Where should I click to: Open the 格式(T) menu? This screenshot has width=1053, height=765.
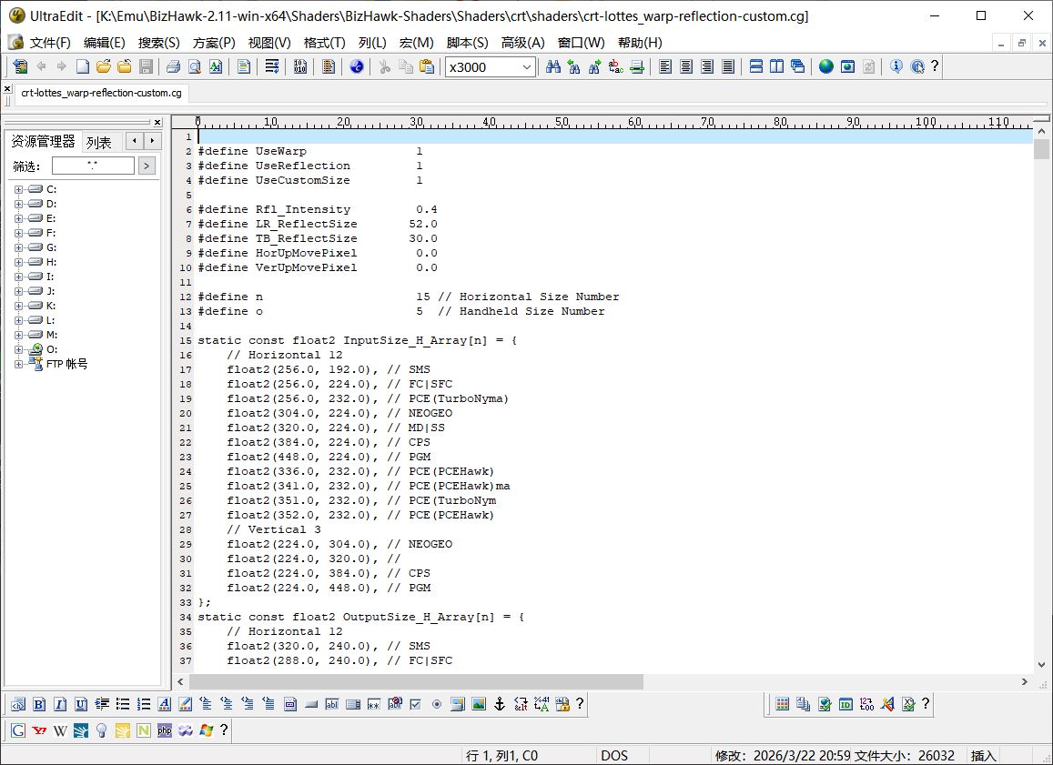[x=324, y=43]
